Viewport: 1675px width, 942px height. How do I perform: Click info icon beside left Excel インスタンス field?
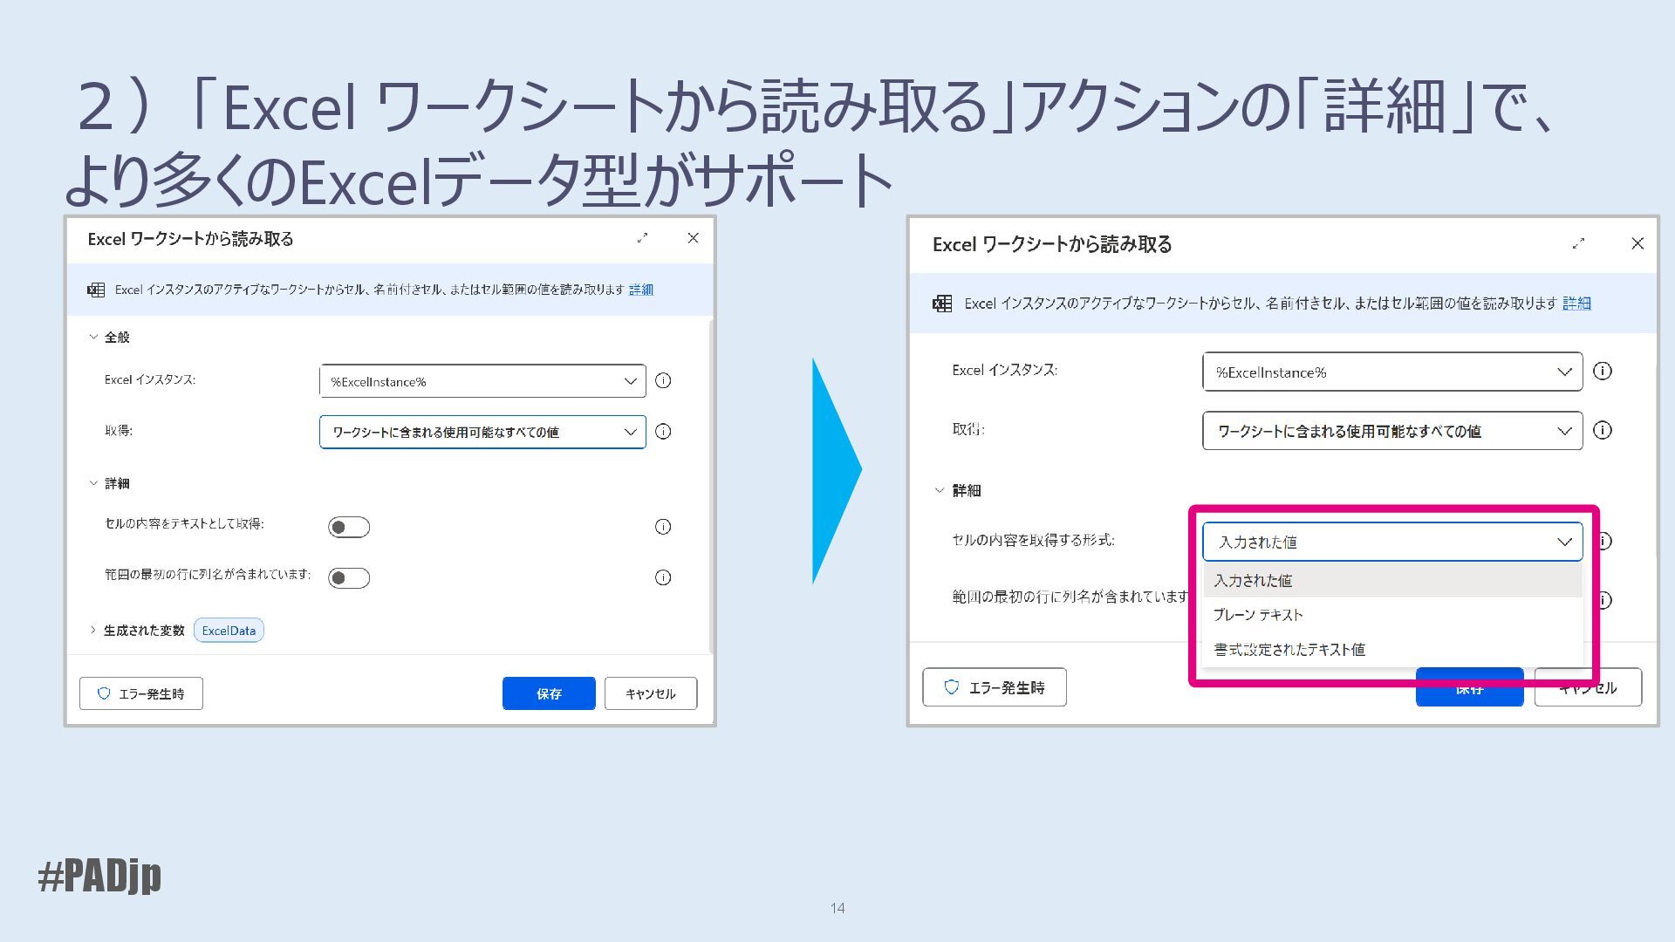pos(663,381)
